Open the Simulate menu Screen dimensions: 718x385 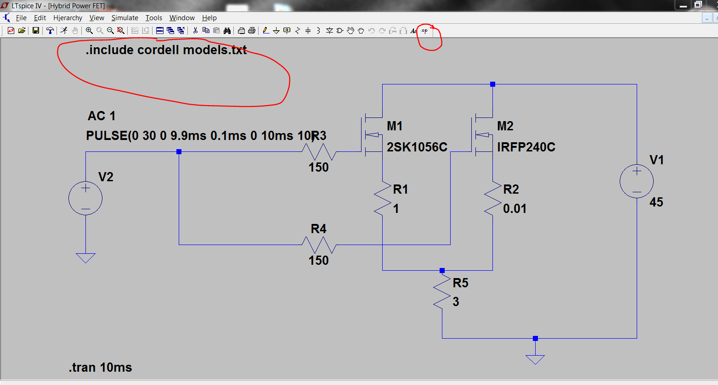pyautogui.click(x=124, y=17)
